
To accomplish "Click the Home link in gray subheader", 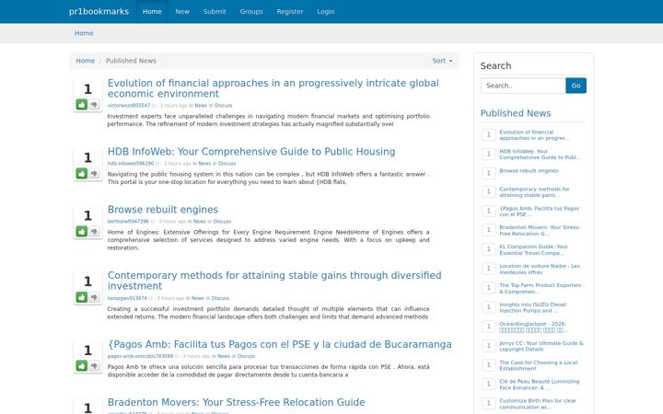I will 84,33.
